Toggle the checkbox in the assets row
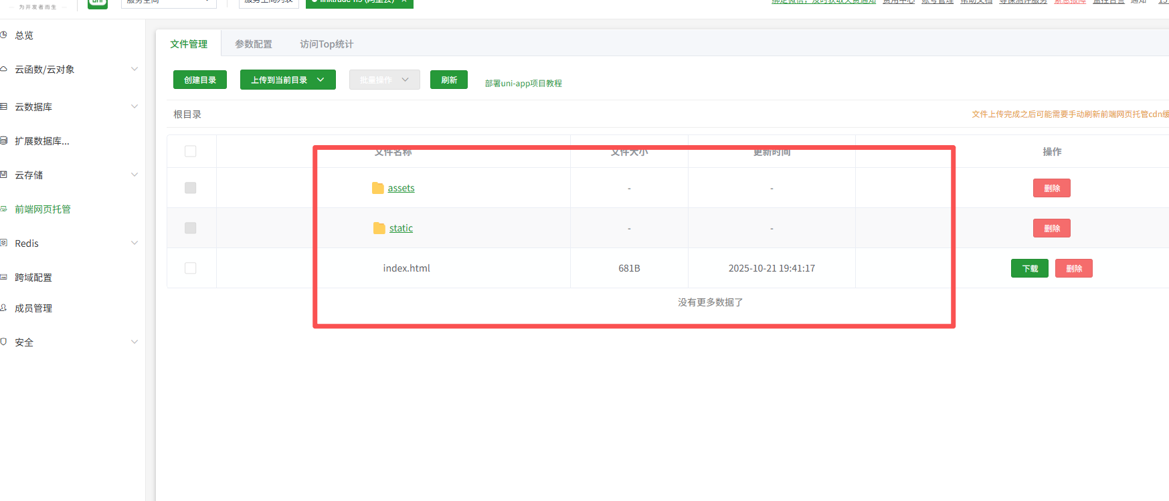Image resolution: width=1169 pixels, height=501 pixels. (191, 188)
